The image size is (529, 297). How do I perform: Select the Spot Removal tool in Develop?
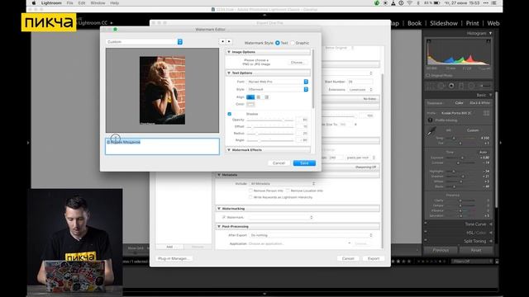click(441, 86)
